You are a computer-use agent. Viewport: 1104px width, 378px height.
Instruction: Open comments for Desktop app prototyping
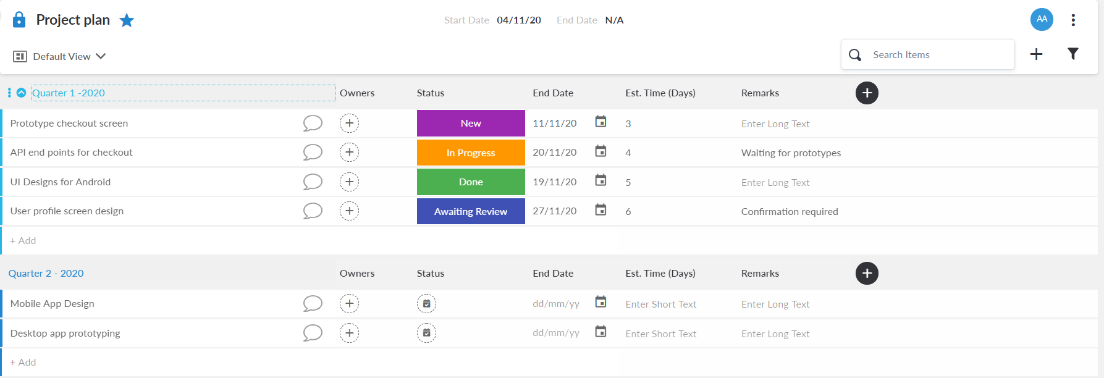click(313, 333)
